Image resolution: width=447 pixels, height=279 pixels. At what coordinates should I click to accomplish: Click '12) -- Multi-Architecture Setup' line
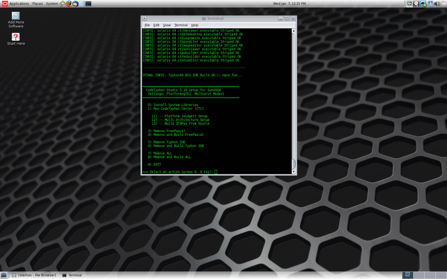pos(180,120)
